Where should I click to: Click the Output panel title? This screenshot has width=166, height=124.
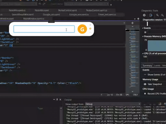click(68, 100)
